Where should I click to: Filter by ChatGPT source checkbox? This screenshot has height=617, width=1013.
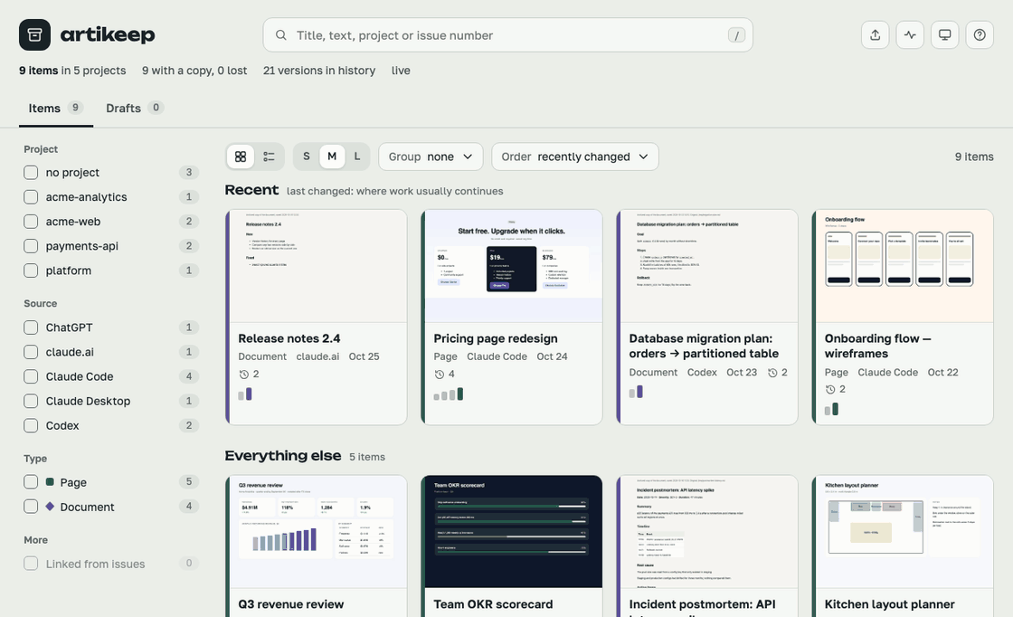(31, 327)
